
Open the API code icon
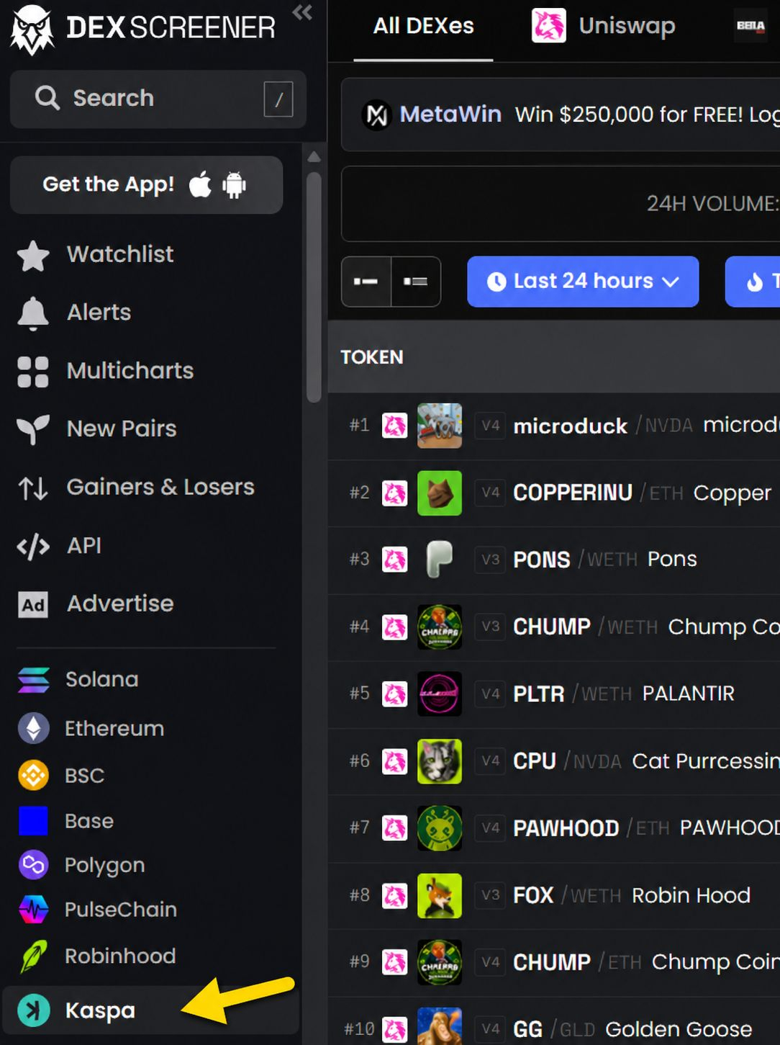(33, 547)
